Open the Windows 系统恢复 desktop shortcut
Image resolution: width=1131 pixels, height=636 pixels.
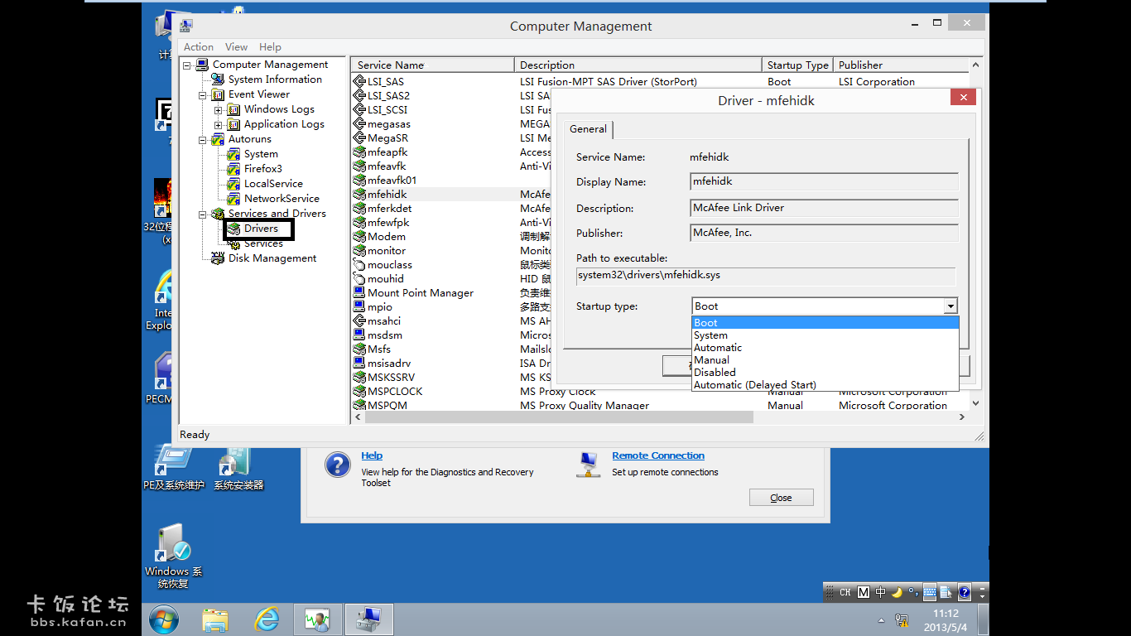[173, 556]
